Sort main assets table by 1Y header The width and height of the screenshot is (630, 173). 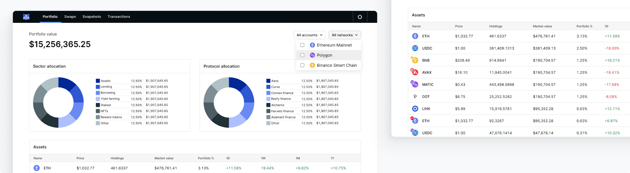click(332, 158)
